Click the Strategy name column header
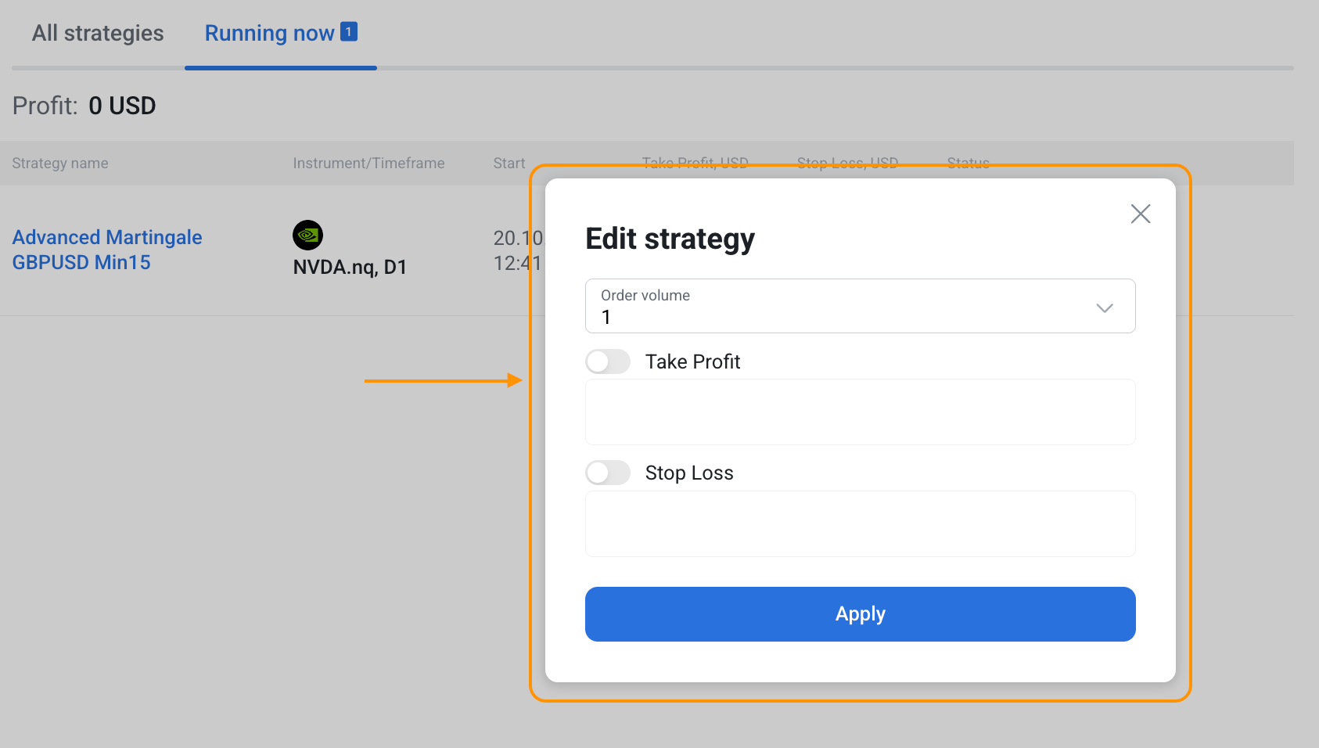 pos(60,164)
